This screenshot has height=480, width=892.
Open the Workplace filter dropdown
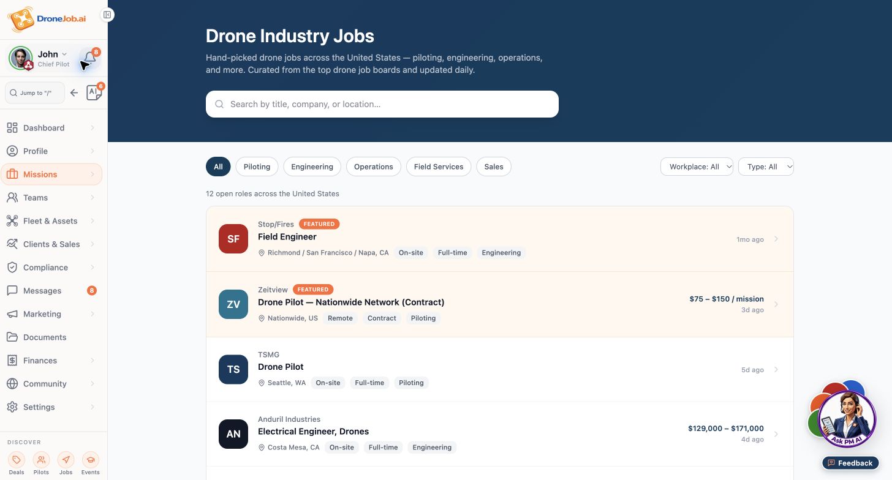697,167
